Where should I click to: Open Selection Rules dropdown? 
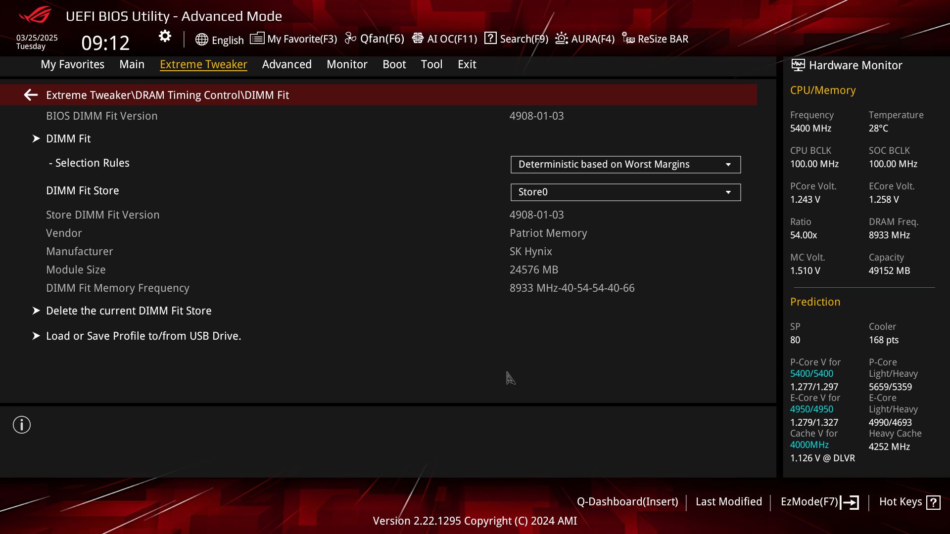point(625,165)
